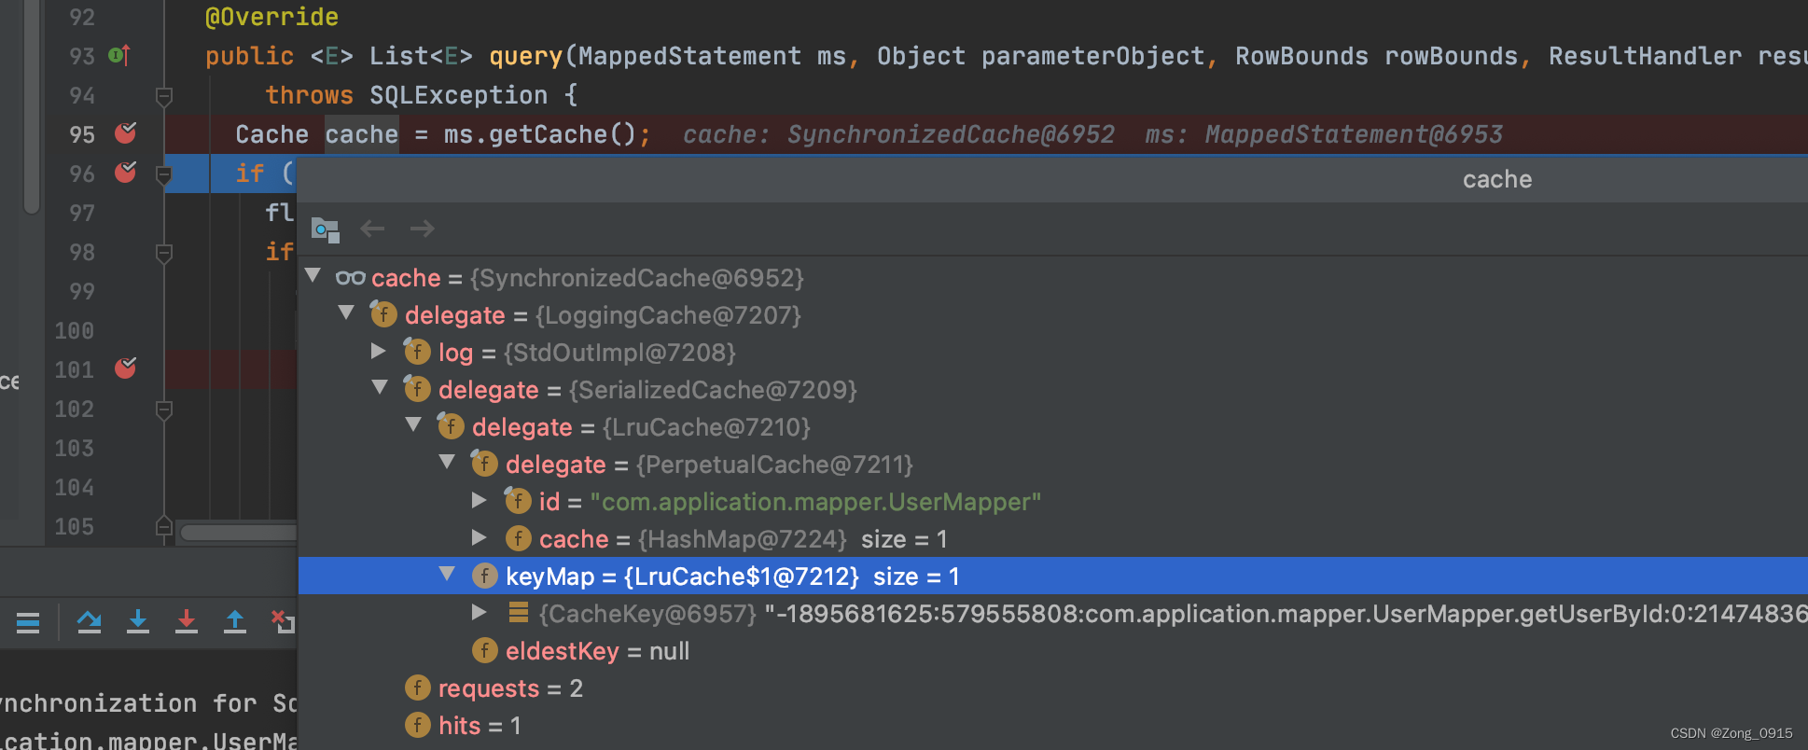Click the cache popup title bar
This screenshot has width=1808, height=750.
coord(1052,179)
